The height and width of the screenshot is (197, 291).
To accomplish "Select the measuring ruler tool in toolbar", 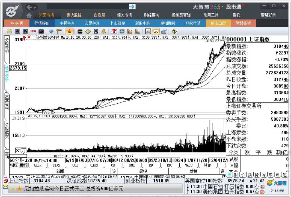I will (x=59, y=31).
